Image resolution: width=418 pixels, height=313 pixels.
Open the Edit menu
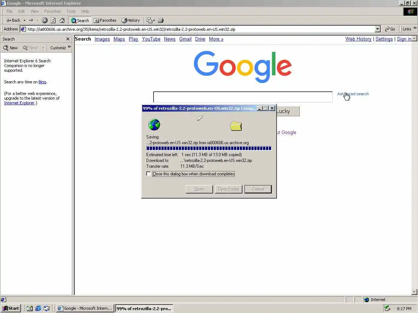21,11
